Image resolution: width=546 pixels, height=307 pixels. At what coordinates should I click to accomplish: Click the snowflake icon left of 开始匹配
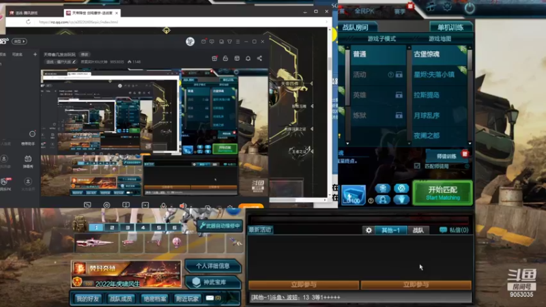382,188
